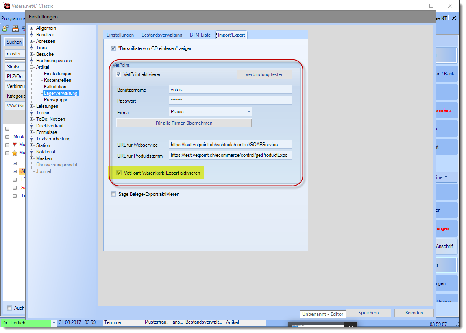Collapse the Artikel tree node

(32, 67)
